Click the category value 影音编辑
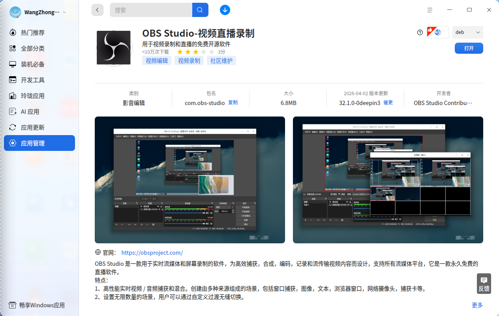The width and height of the screenshot is (499, 316). pyautogui.click(x=134, y=103)
